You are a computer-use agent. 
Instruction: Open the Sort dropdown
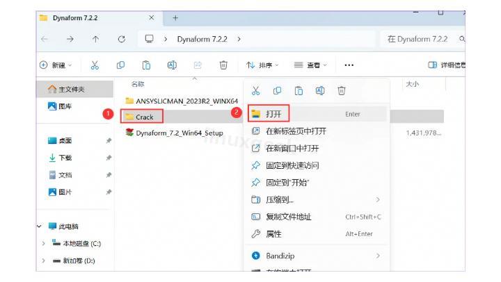tap(262, 65)
